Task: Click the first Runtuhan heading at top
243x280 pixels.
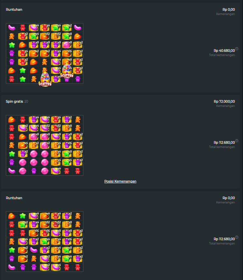Action: tap(14, 9)
